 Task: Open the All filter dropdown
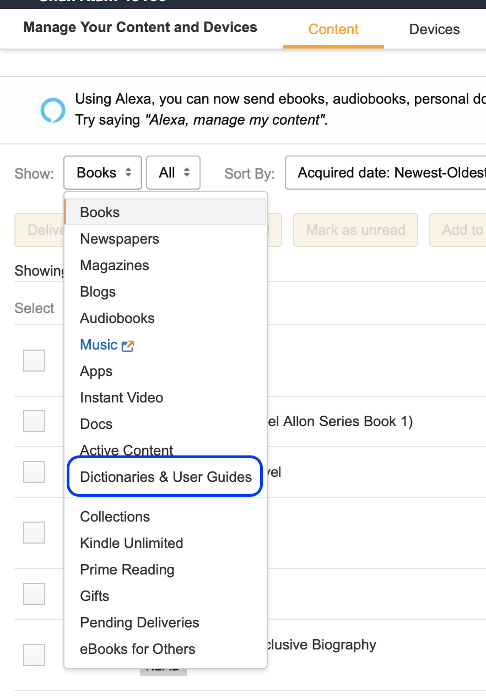tap(174, 173)
